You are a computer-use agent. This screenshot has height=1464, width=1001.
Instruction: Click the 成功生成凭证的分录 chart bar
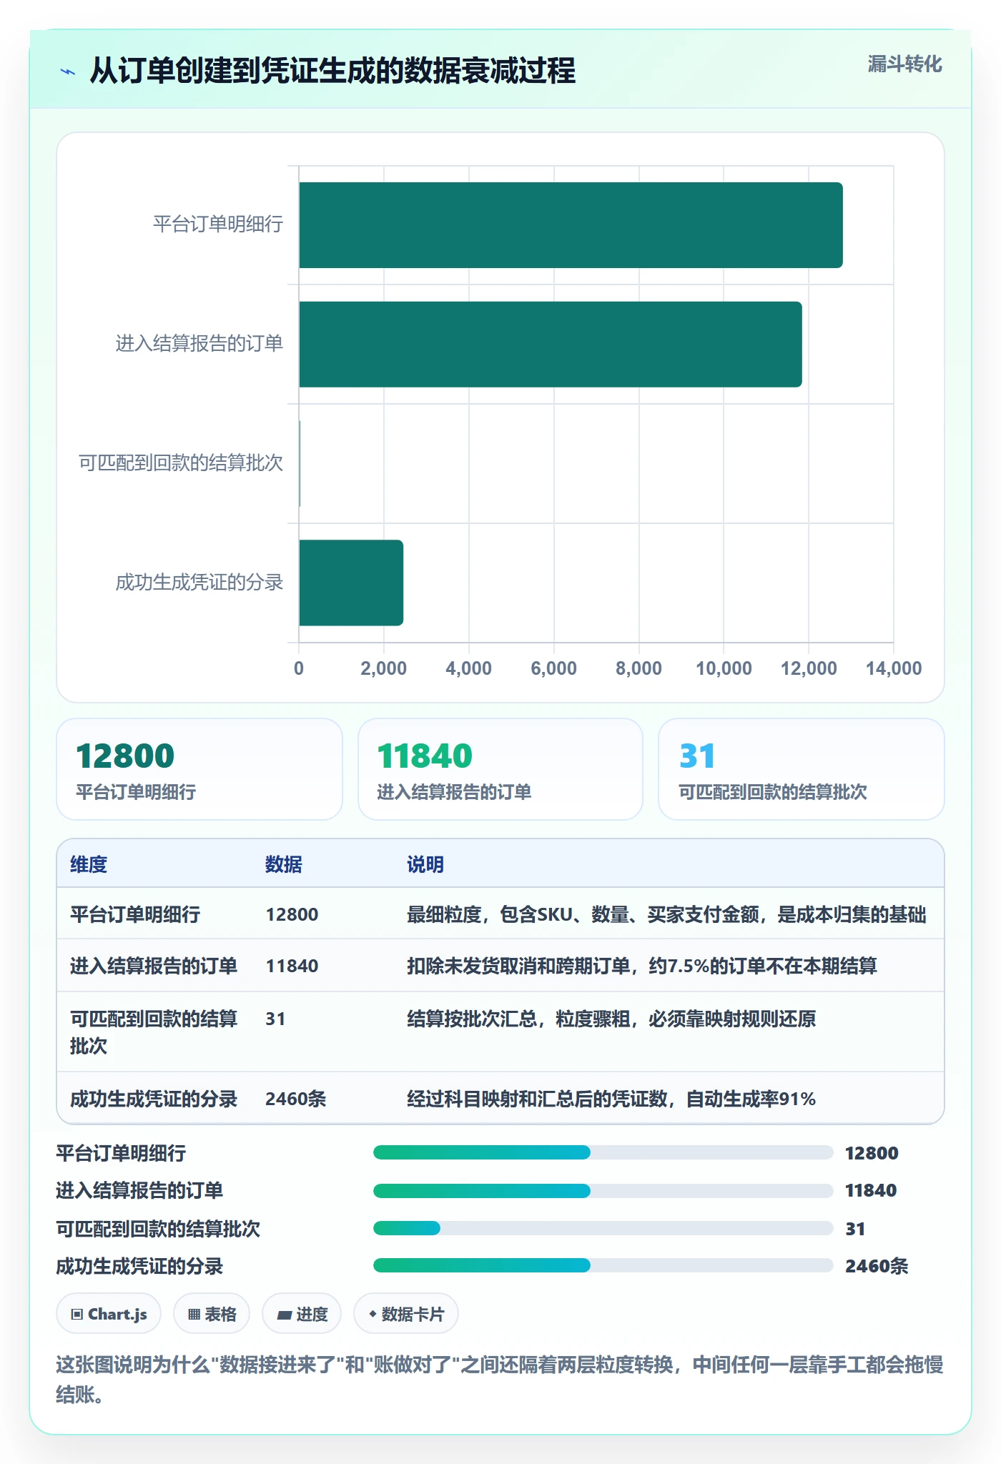[x=351, y=583]
